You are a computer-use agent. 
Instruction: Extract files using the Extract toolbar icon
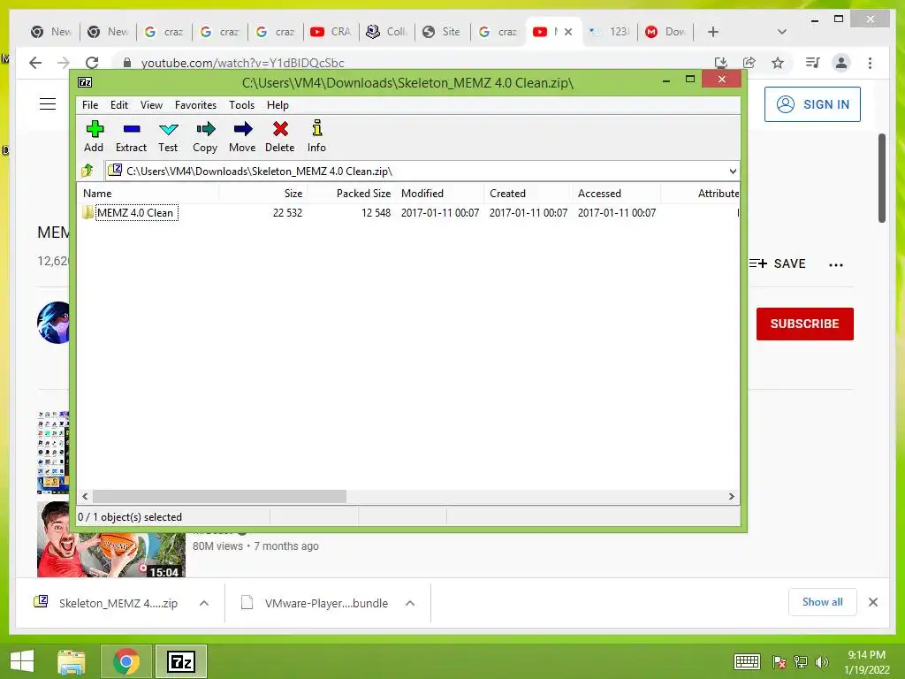pos(131,137)
